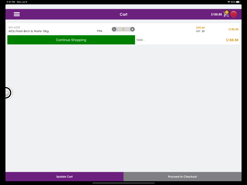The height and width of the screenshot is (185, 247).
Task: Click the bottom Total amount $188.88
Action: click(232, 40)
